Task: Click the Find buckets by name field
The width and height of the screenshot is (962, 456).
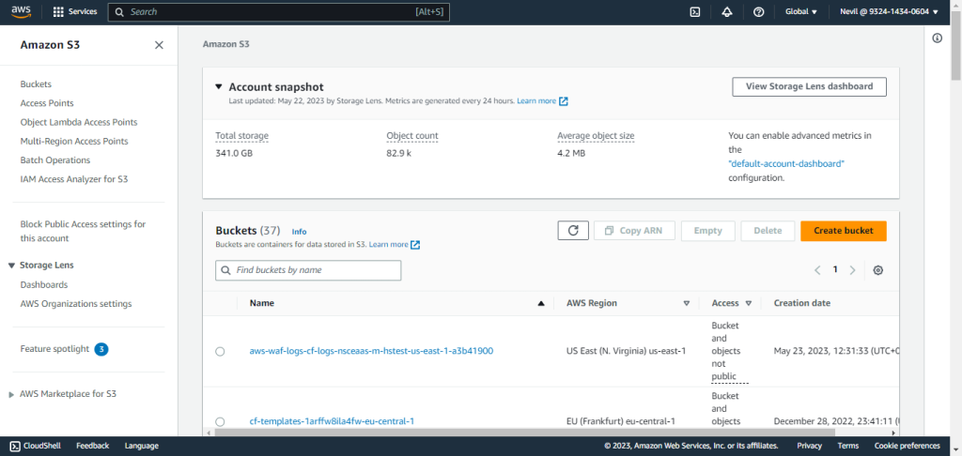Action: point(308,269)
